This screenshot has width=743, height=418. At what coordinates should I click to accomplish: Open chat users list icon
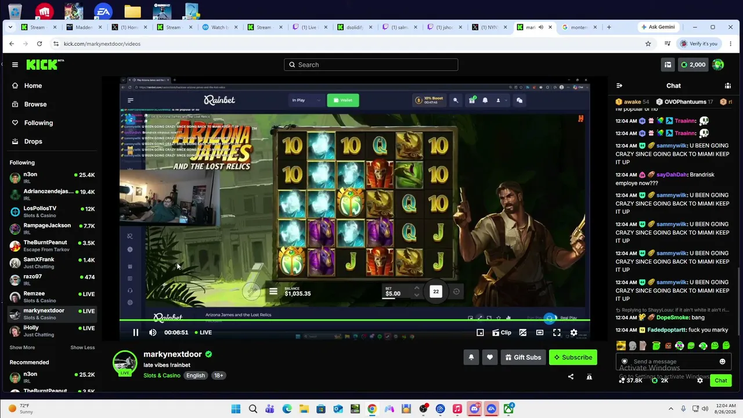tap(727, 86)
